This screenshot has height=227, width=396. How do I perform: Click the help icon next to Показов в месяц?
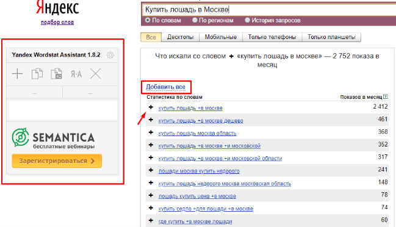click(x=386, y=96)
